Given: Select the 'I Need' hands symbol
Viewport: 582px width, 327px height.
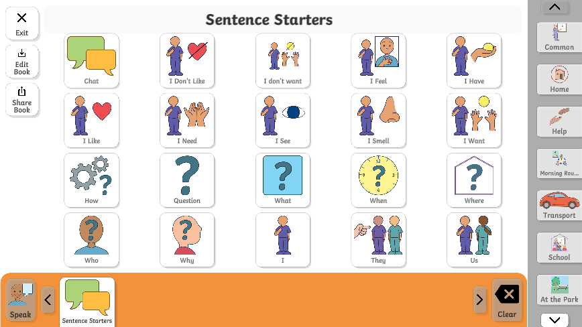Looking at the screenshot, I should tap(187, 120).
